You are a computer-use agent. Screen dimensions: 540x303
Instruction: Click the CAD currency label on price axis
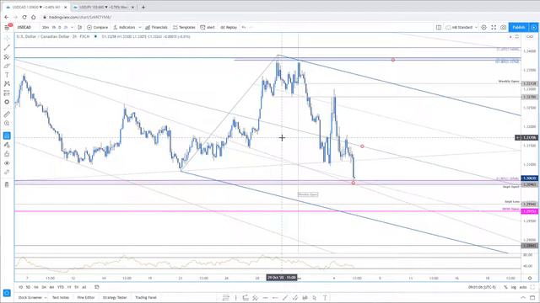click(530, 36)
